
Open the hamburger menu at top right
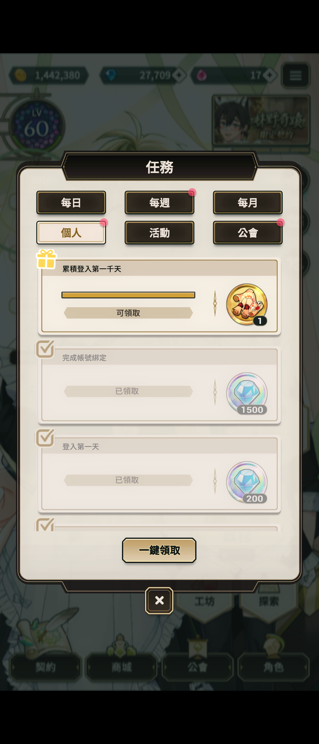[295, 76]
